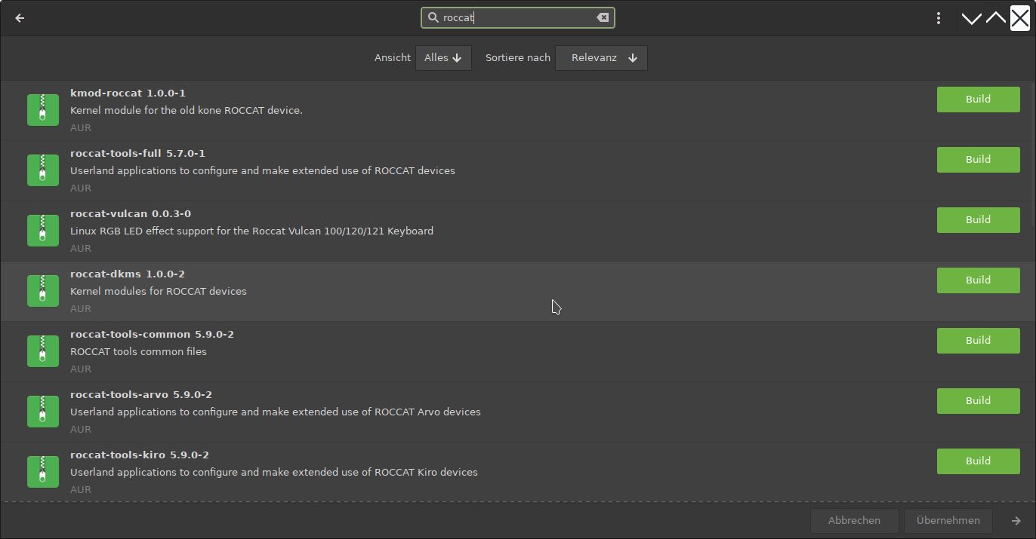Click the Übernehmen button

(x=948, y=520)
